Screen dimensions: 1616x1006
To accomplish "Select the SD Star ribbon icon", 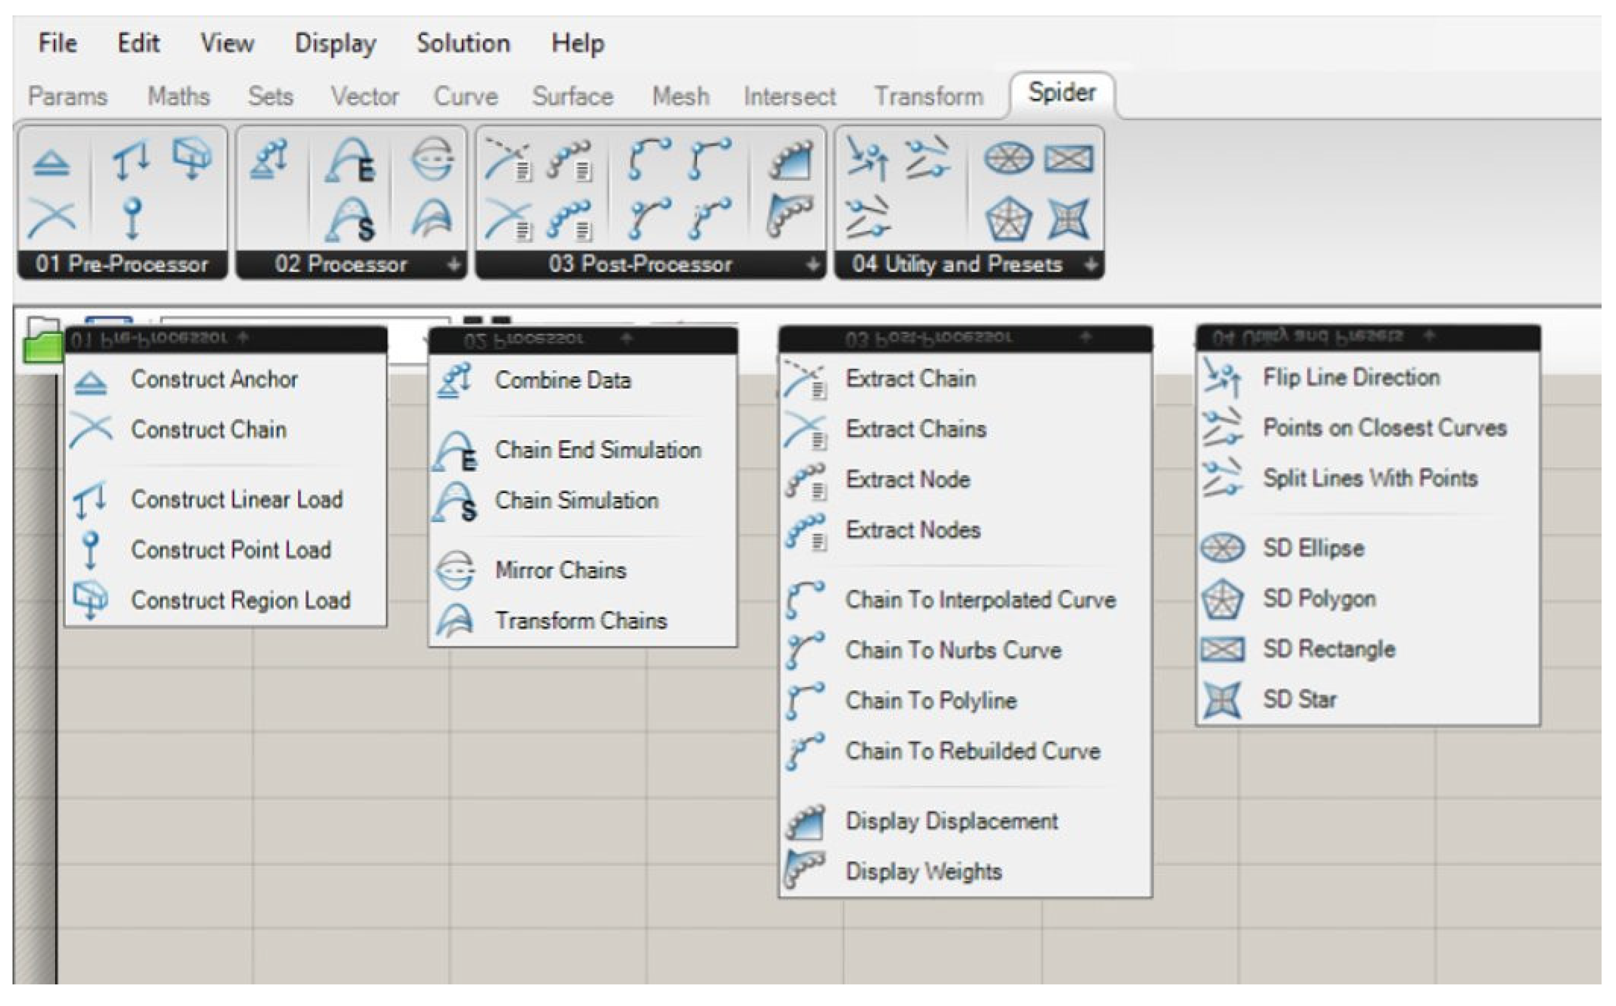I will pos(1068,218).
